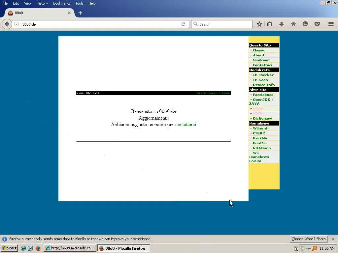Viewport: 338px width, 253px height.
Task: Click the TeamSpeak Server link
Action: pyautogui.click(x=213, y=93)
